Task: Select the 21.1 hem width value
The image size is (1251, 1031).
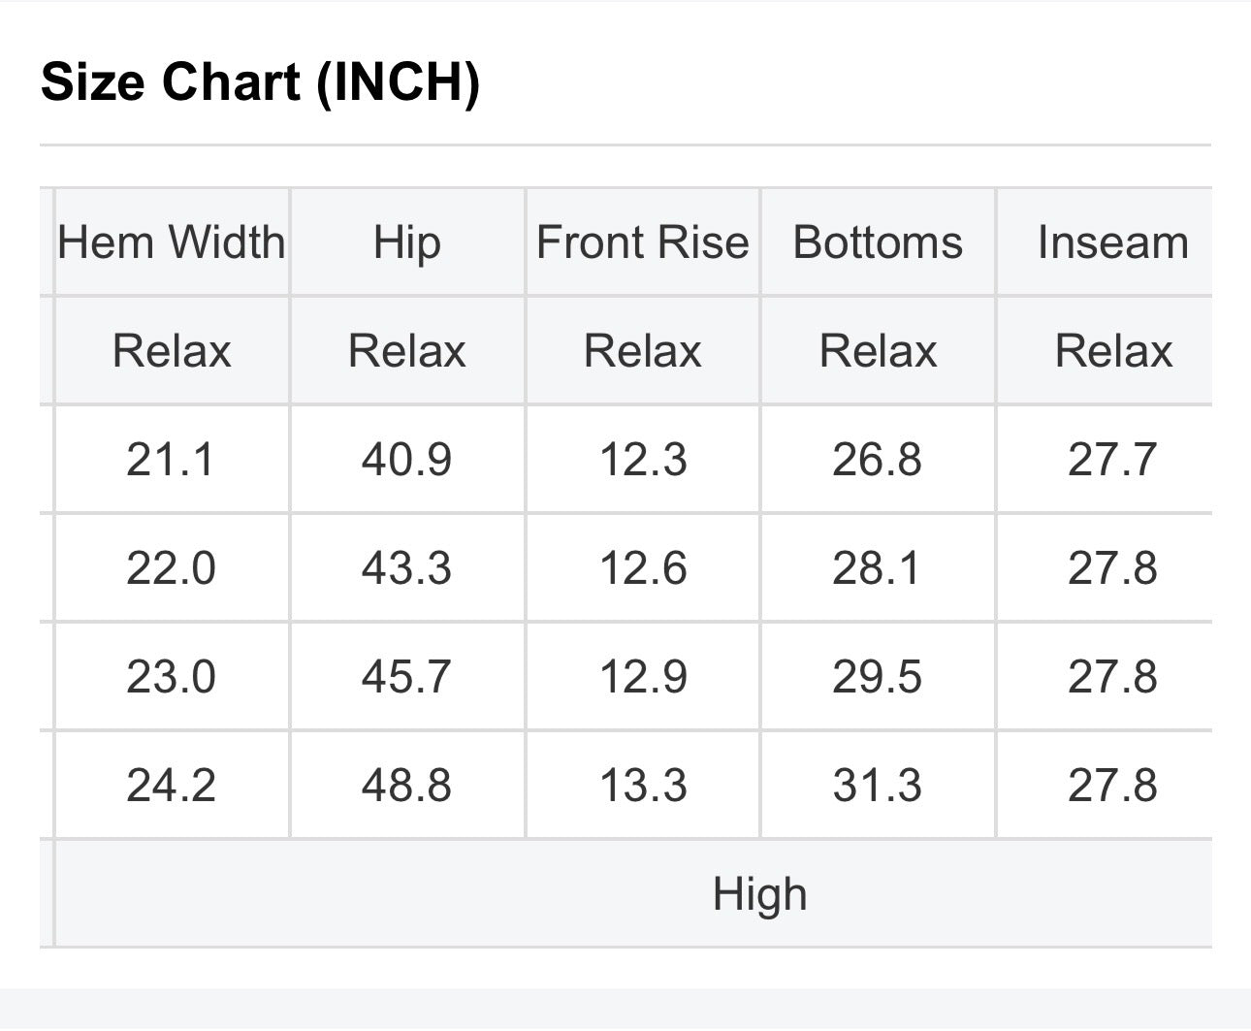Action: point(172,460)
